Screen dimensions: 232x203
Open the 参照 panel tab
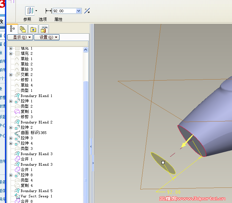point(27,19)
